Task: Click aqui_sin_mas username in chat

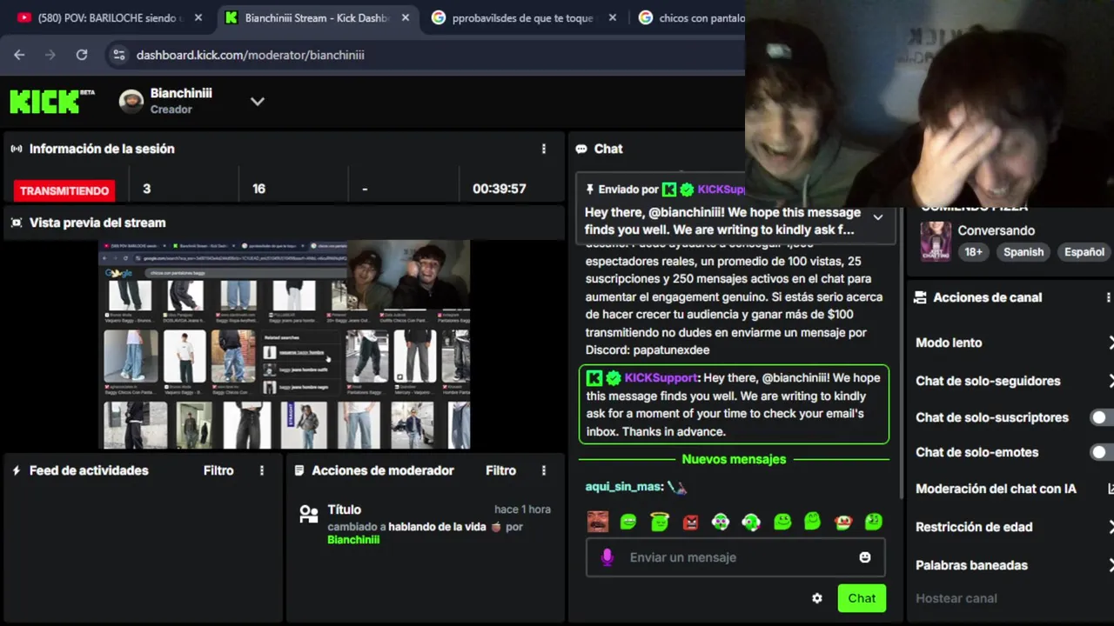Action: (624, 487)
